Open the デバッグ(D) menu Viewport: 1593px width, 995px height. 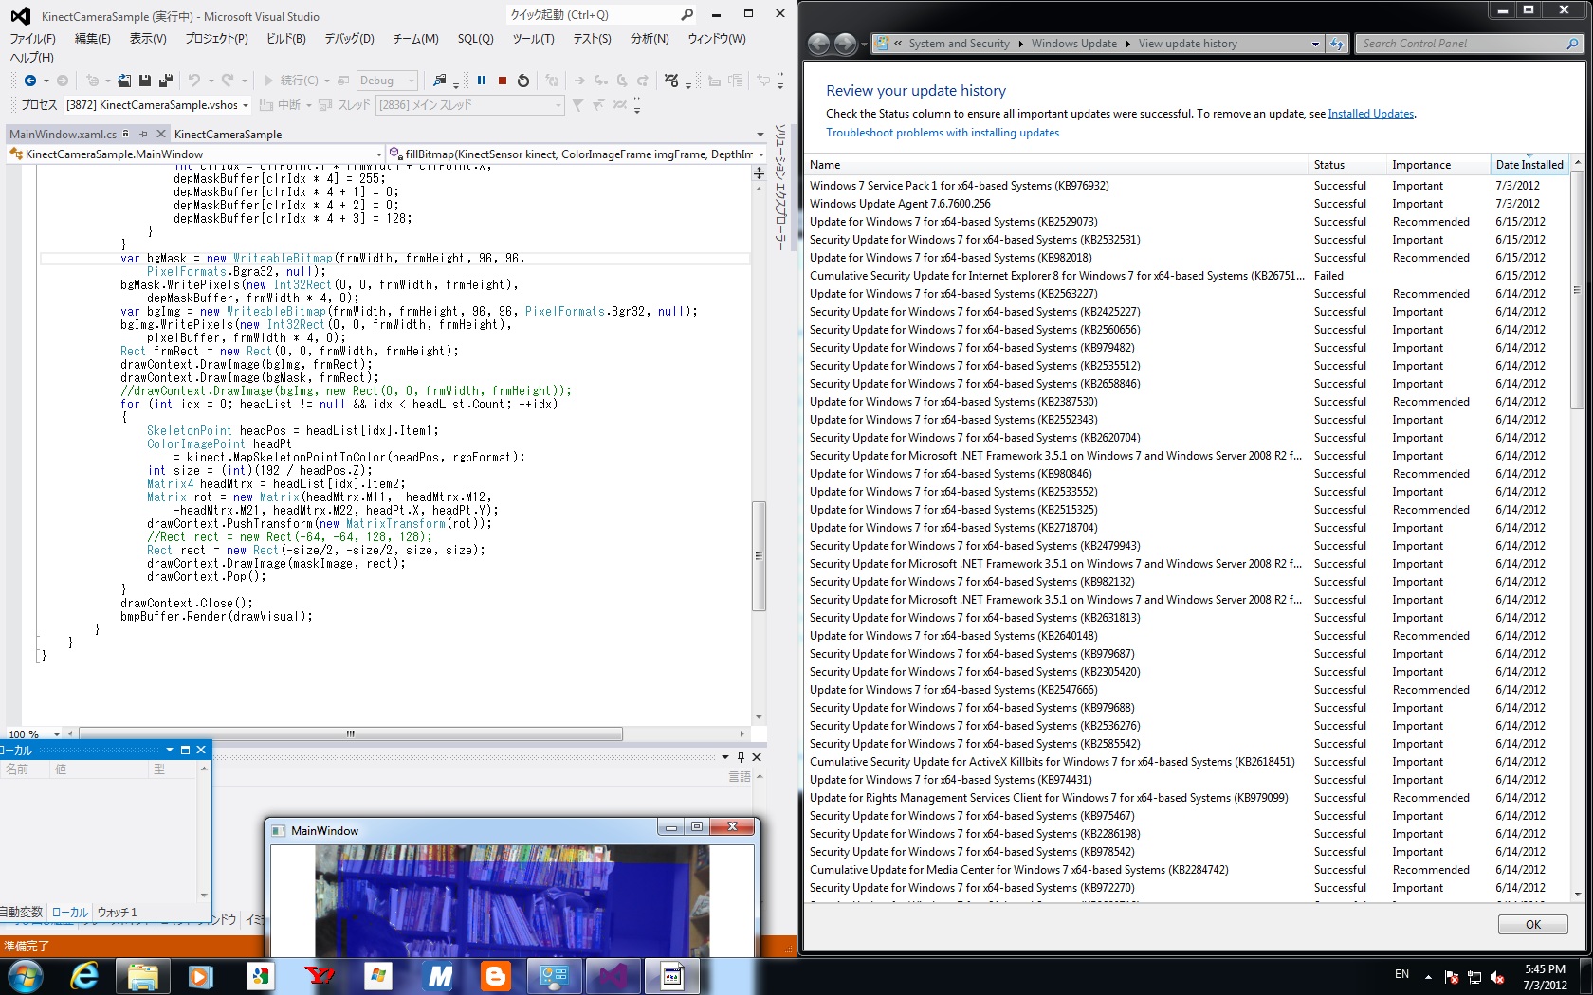click(349, 39)
